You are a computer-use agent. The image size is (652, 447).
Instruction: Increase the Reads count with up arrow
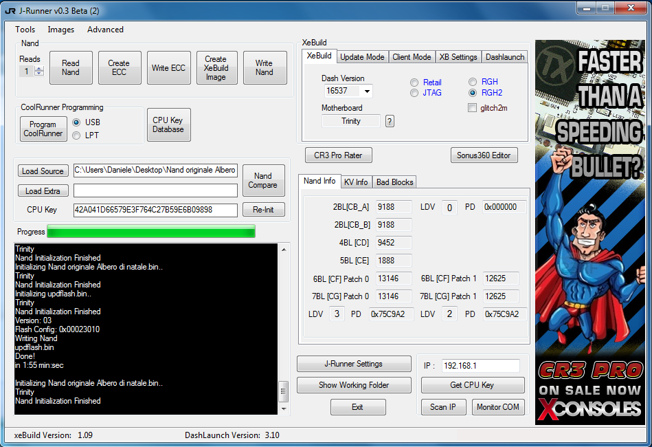click(x=39, y=69)
